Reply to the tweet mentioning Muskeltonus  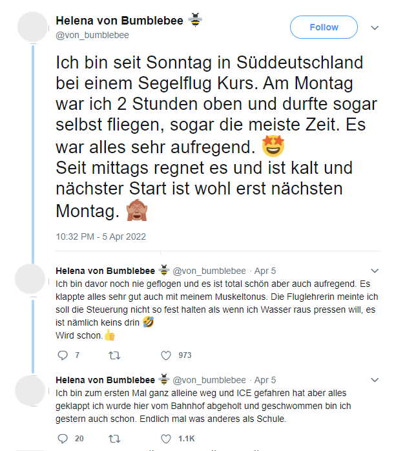[x=63, y=355]
